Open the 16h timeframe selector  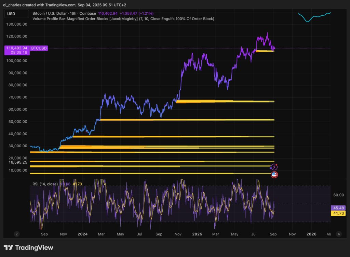coord(73,13)
